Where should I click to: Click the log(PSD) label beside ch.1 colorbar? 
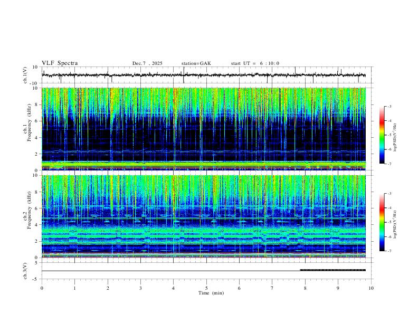pyautogui.click(x=395, y=138)
